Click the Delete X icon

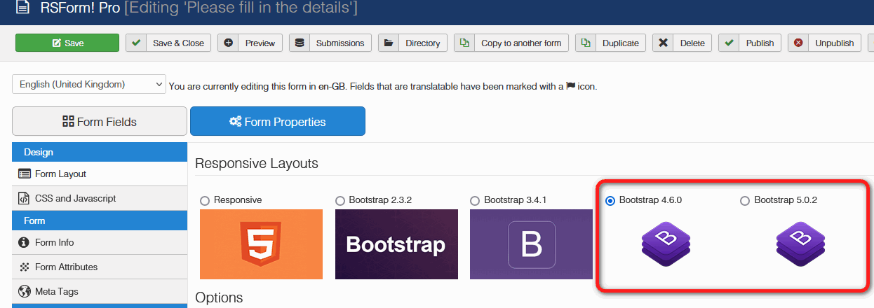[663, 43]
